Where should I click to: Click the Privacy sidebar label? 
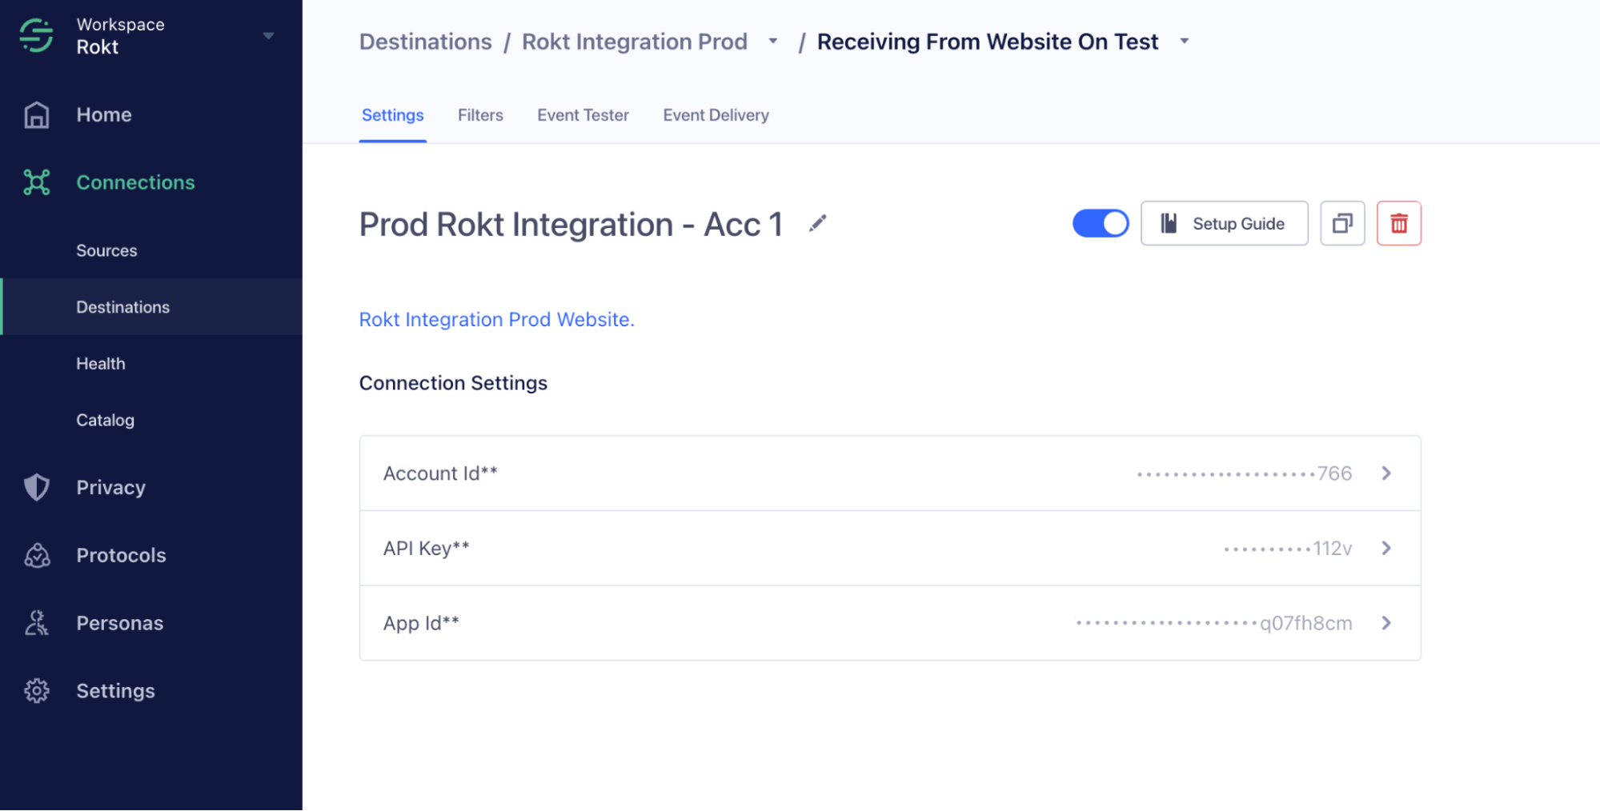click(110, 488)
